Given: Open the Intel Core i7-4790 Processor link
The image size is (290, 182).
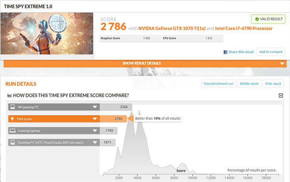Looking at the screenshot, I should click(244, 28).
